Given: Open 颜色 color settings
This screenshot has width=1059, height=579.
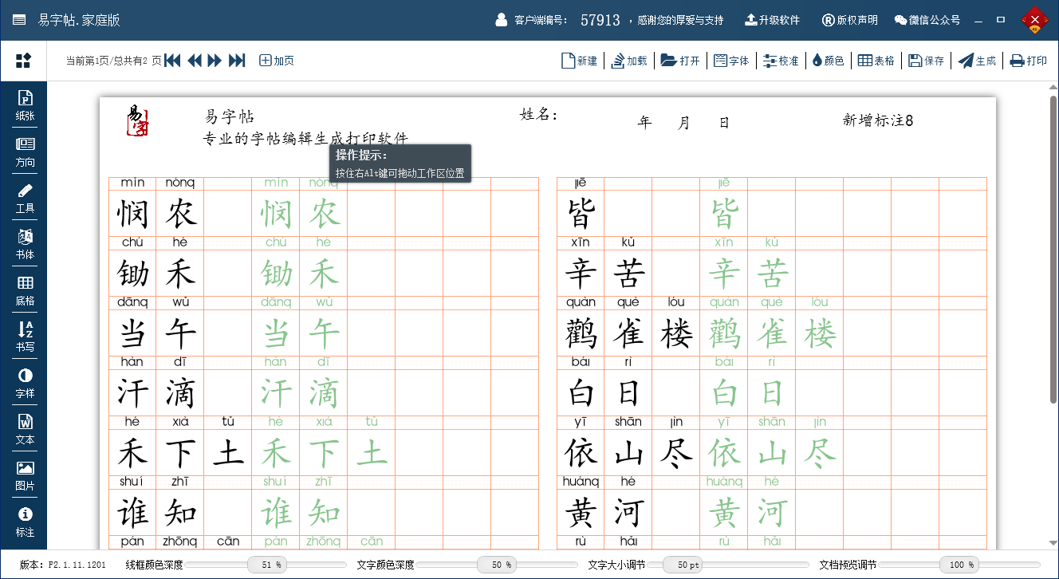Looking at the screenshot, I should coord(829,61).
